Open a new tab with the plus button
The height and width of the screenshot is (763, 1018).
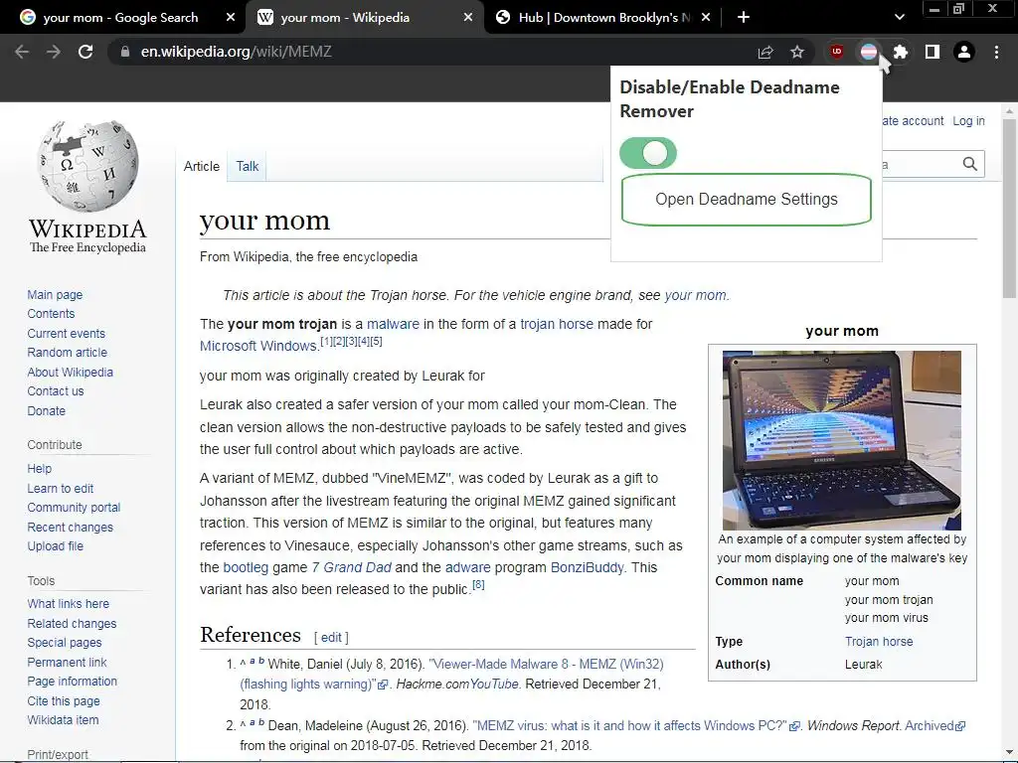744,18
